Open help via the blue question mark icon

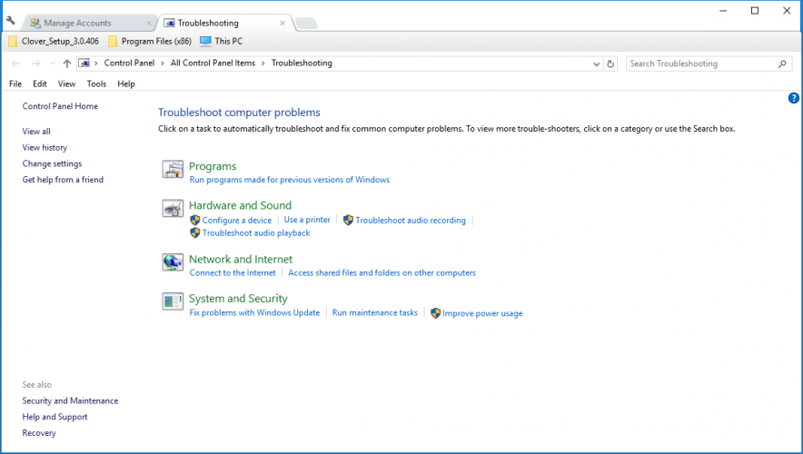793,98
